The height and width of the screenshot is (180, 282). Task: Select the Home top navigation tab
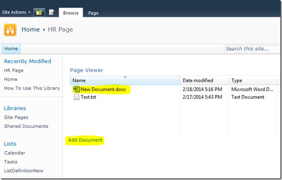11,49
